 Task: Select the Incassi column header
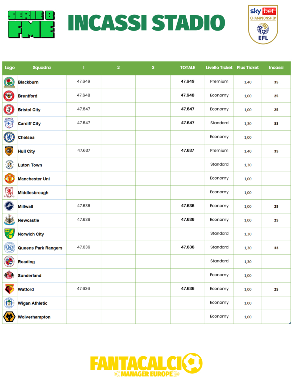pos(276,68)
